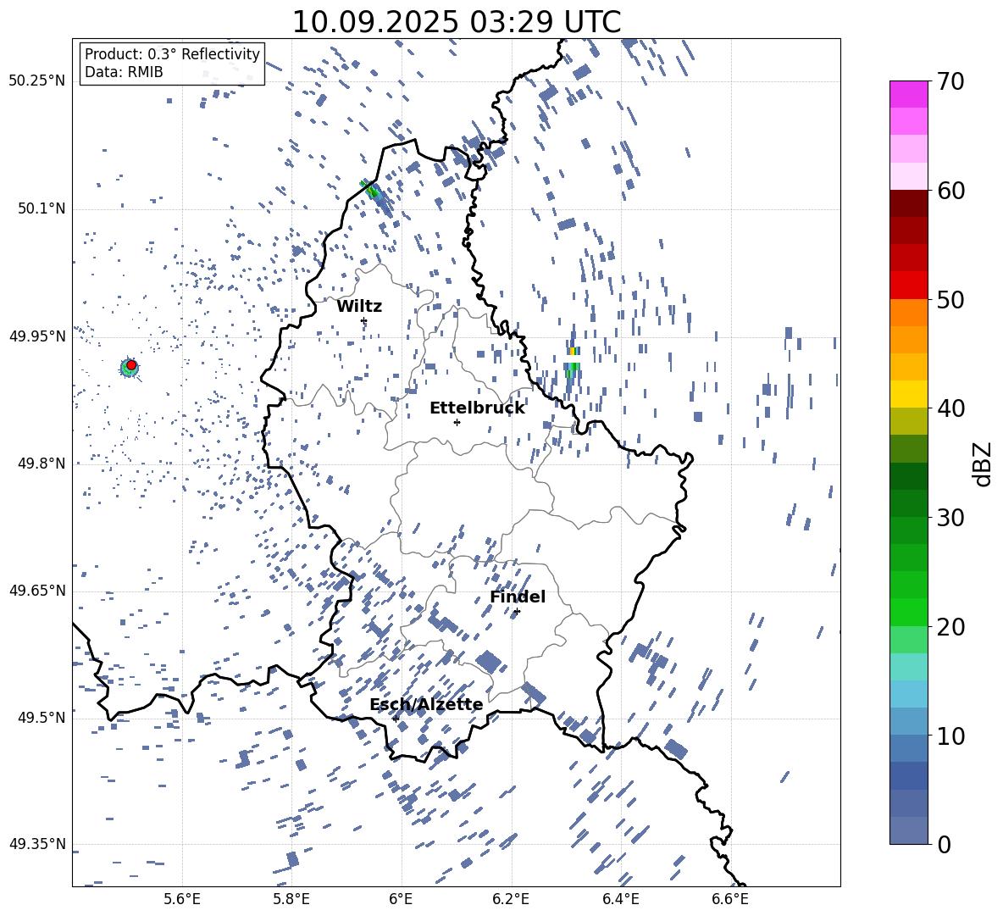Click the cross marker below Ettelbruck
The width and height of the screenshot is (1003, 916).
pos(457,422)
